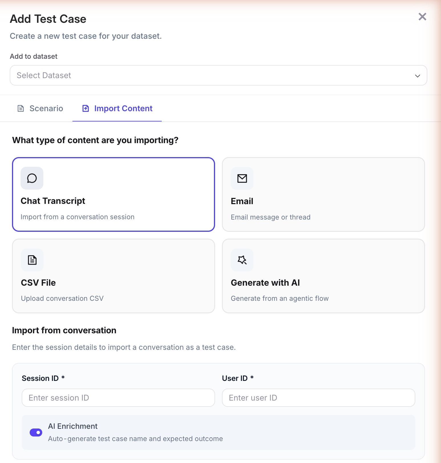Choose Generate with AI content card
Image resolution: width=441 pixels, height=463 pixels.
pos(323,276)
